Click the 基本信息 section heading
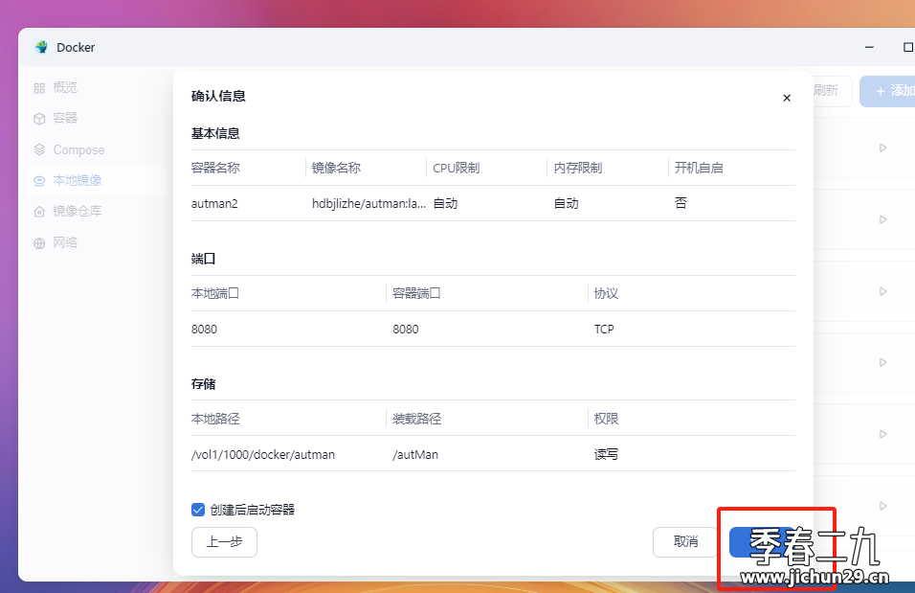 point(215,134)
